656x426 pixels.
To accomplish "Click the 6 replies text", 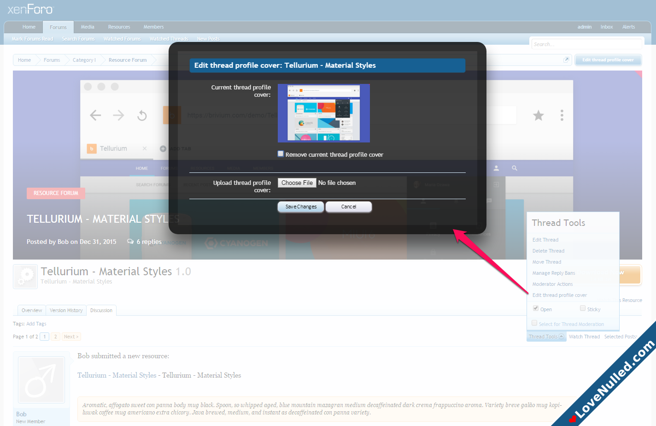I will pyautogui.click(x=149, y=242).
